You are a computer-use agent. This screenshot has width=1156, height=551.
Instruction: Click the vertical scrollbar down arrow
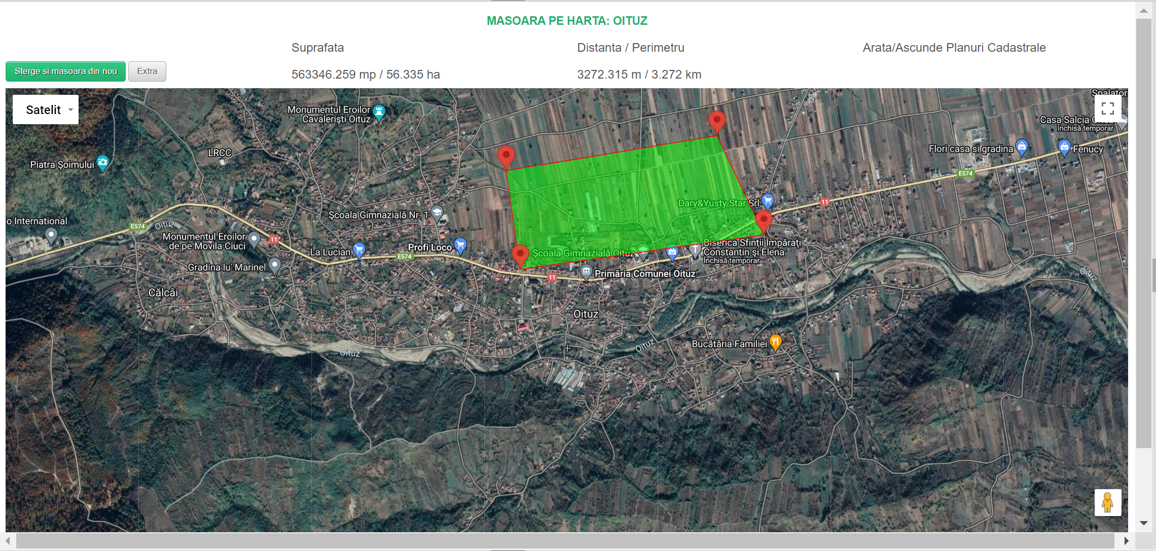click(1143, 523)
